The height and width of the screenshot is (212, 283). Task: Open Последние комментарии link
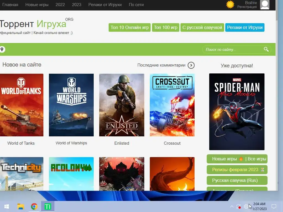[161, 65]
